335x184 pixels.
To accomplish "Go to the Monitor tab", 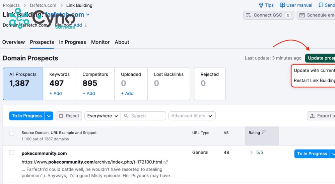I will click(100, 42).
